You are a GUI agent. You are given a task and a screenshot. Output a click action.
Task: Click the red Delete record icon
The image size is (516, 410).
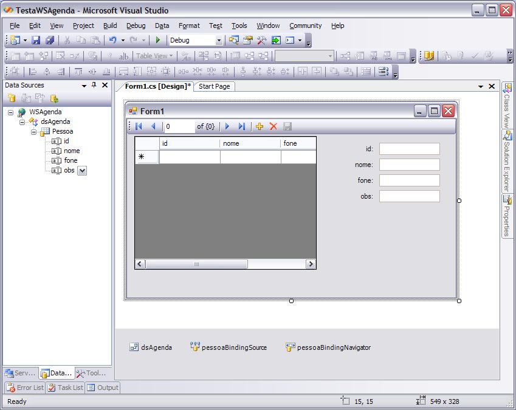(x=273, y=126)
